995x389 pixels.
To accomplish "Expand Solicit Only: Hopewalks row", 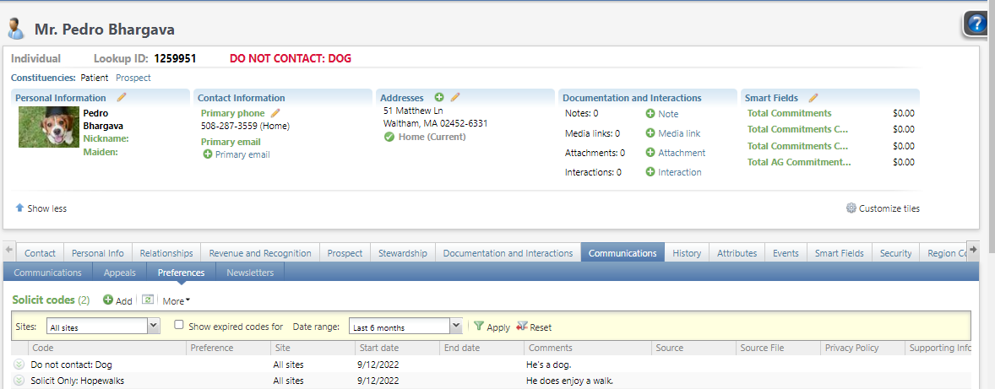I will tap(19, 381).
